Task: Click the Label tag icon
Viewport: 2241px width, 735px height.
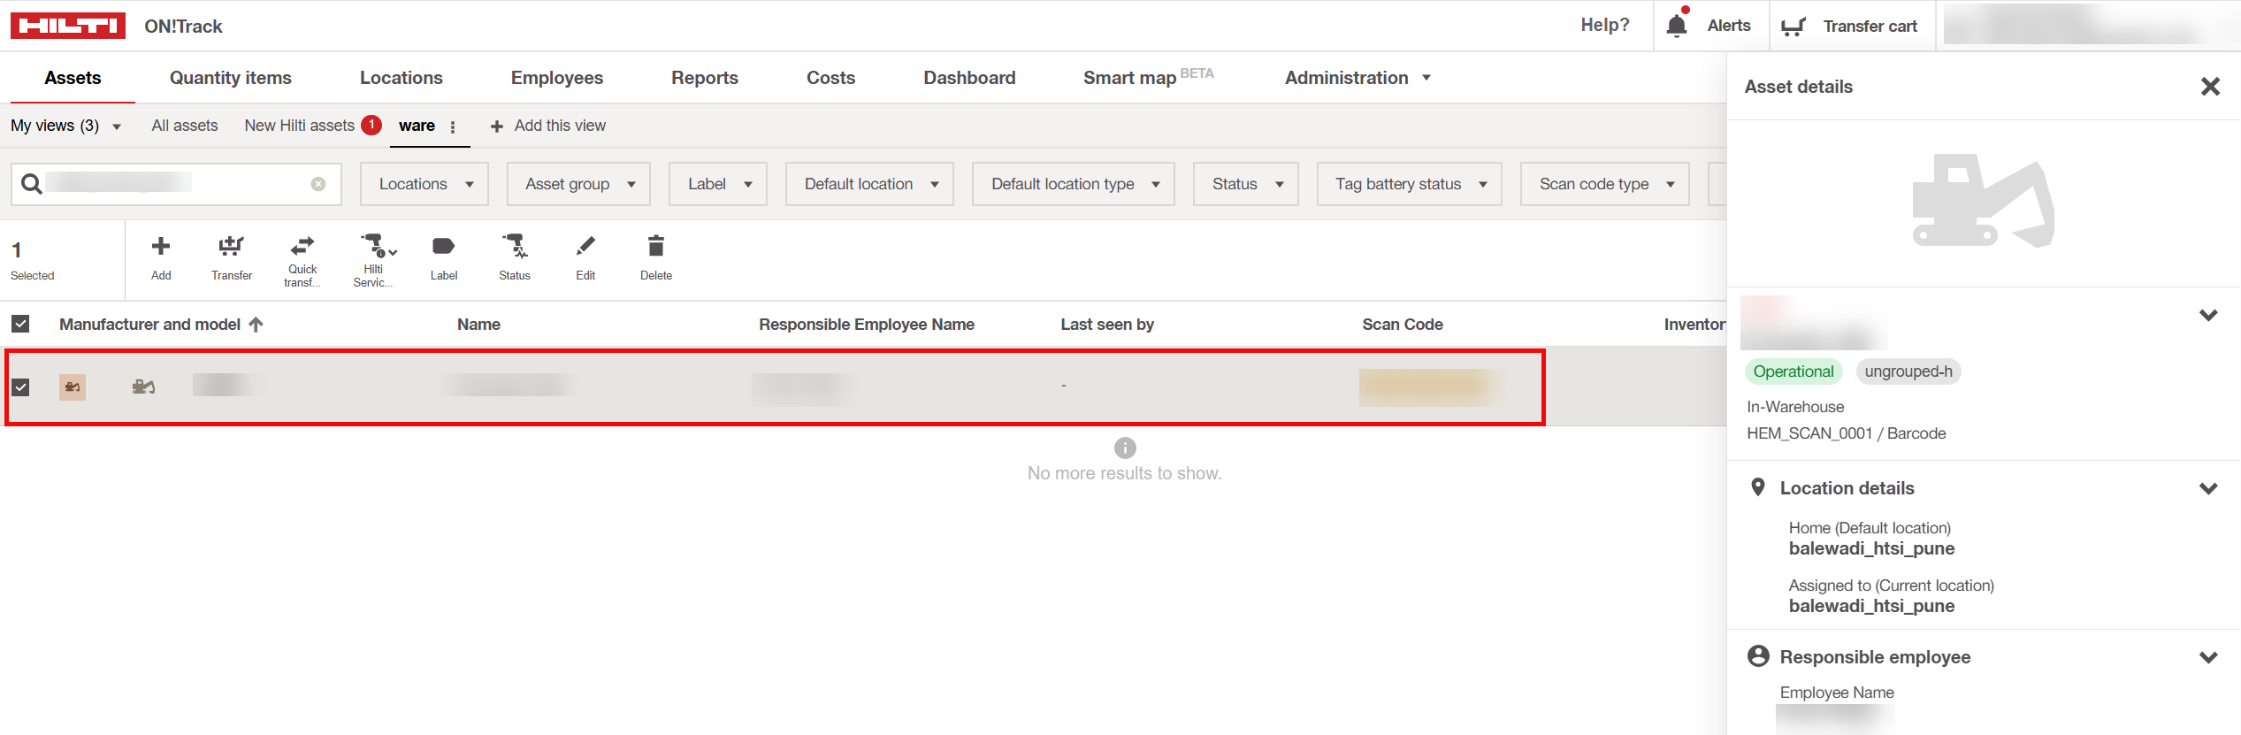Action: point(443,247)
